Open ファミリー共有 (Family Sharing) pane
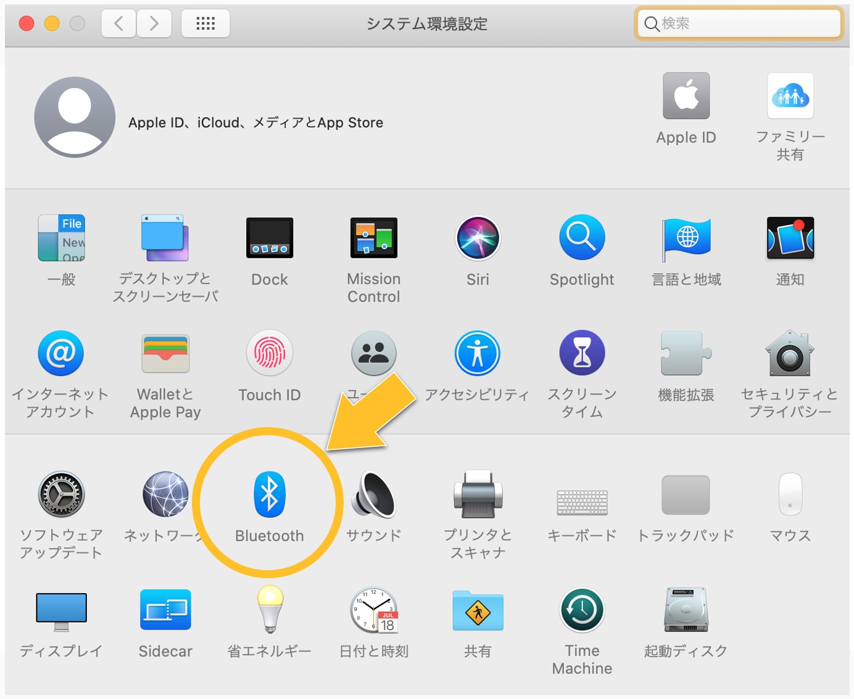The image size is (854, 699). (790, 96)
